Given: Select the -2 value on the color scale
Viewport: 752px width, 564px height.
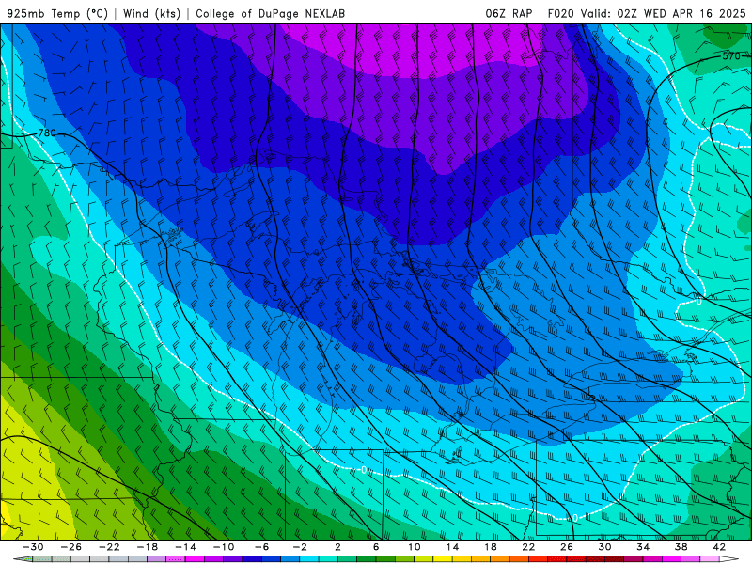Looking at the screenshot, I should (300, 547).
